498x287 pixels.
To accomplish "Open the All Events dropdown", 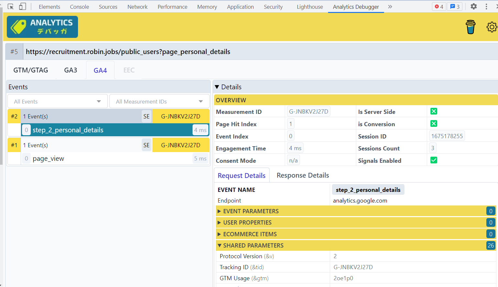I will (58, 102).
